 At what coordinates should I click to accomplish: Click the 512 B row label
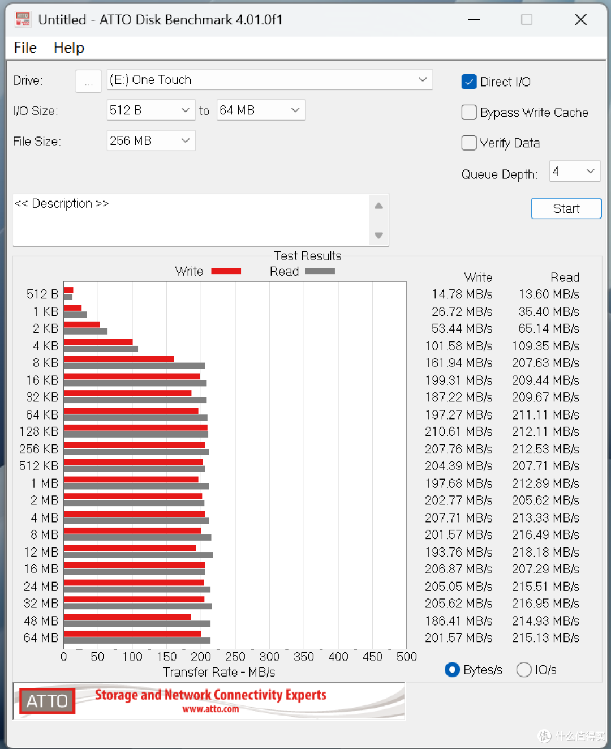pyautogui.click(x=42, y=294)
